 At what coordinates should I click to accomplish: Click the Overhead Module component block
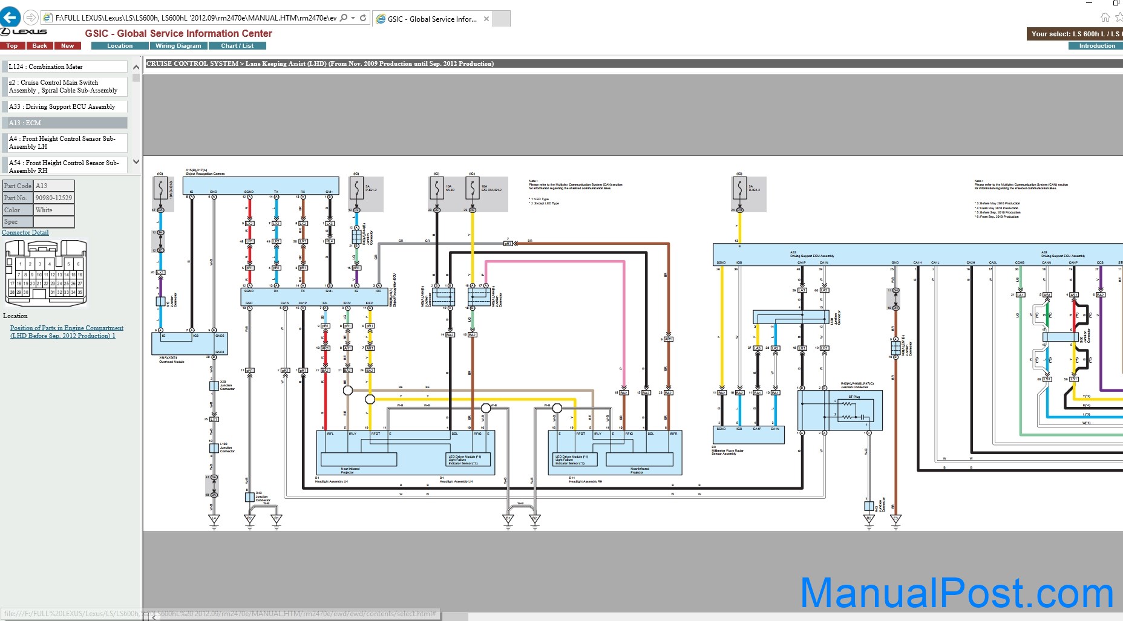coord(189,343)
